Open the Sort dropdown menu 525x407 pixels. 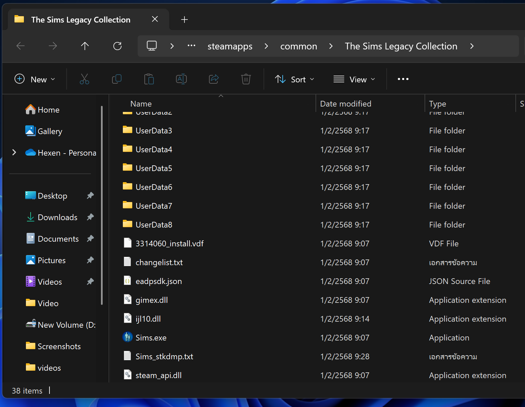coord(295,79)
